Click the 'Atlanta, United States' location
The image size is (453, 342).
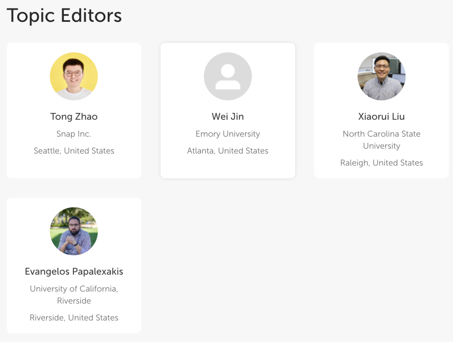[228, 151]
